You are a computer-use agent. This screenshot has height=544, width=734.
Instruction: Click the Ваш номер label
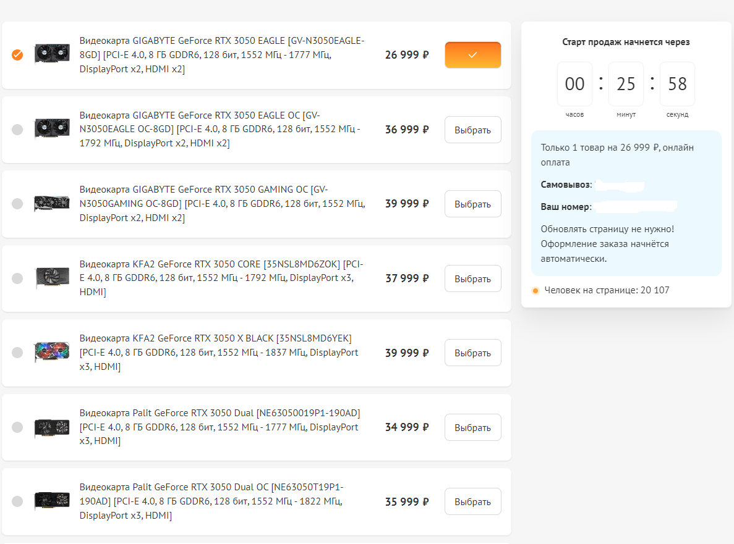(566, 207)
